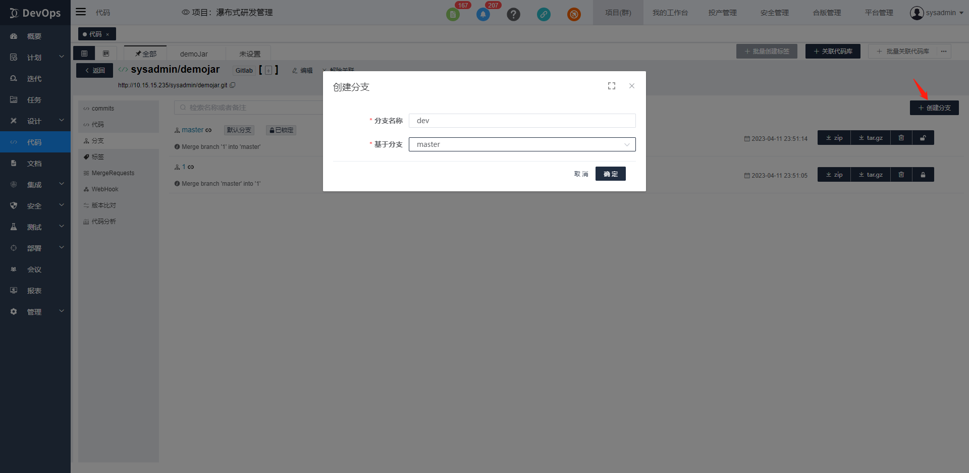Open the link icon next to branch 1
Viewport: 969px width, 473px height.
click(191, 167)
